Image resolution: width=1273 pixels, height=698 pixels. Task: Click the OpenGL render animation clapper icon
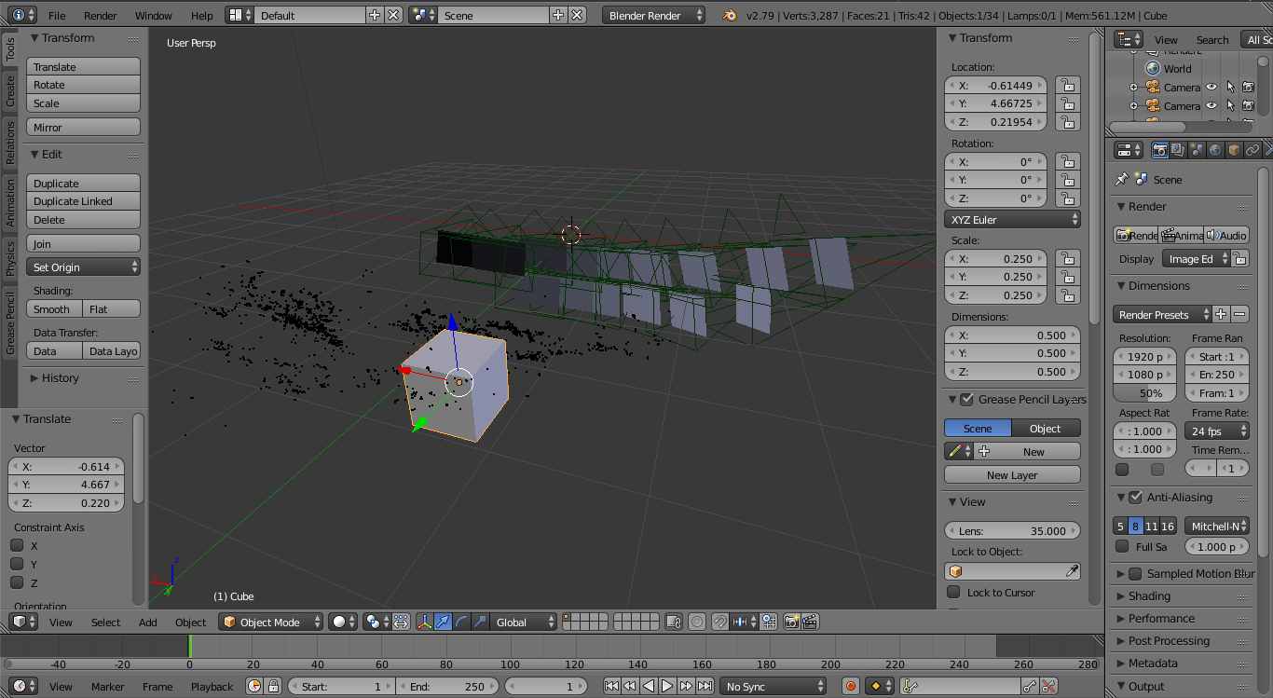click(811, 622)
